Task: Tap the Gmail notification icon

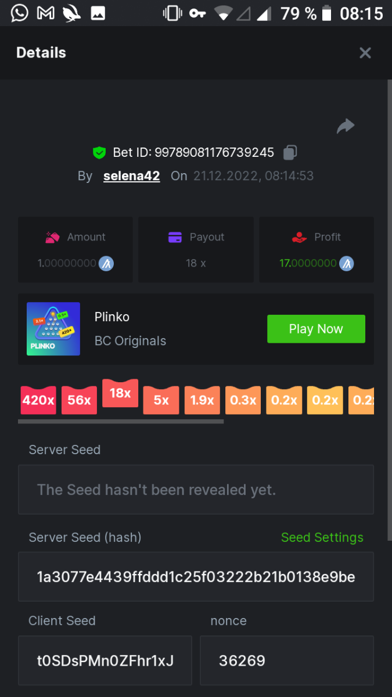Action: [45, 13]
